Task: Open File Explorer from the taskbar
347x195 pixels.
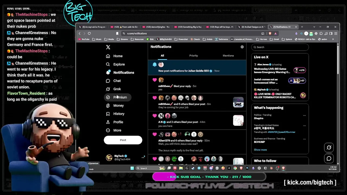Action: click(x=181, y=168)
